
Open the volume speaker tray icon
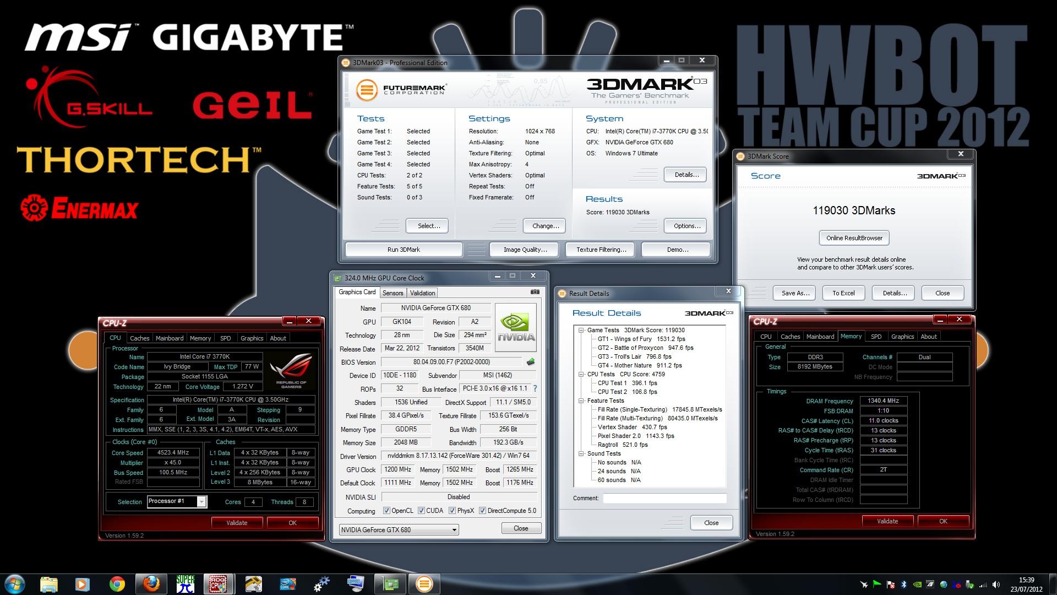(x=996, y=585)
